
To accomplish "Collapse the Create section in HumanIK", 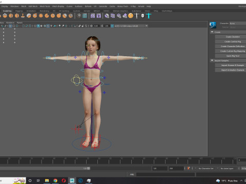I will [212, 32].
